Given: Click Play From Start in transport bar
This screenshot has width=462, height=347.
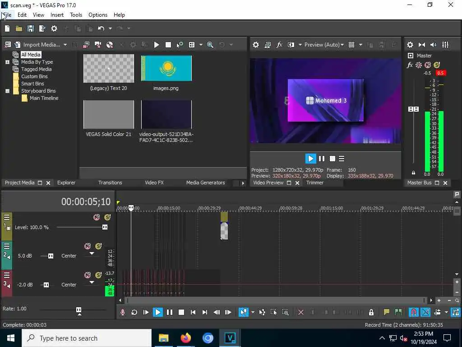Looking at the screenshot, I should tap(146, 312).
